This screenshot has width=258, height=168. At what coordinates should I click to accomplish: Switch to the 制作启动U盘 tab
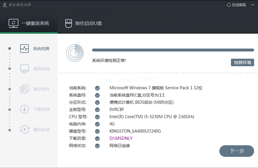pos(84,24)
